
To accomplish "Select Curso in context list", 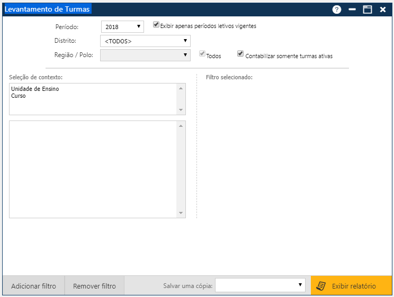I will click(19, 96).
